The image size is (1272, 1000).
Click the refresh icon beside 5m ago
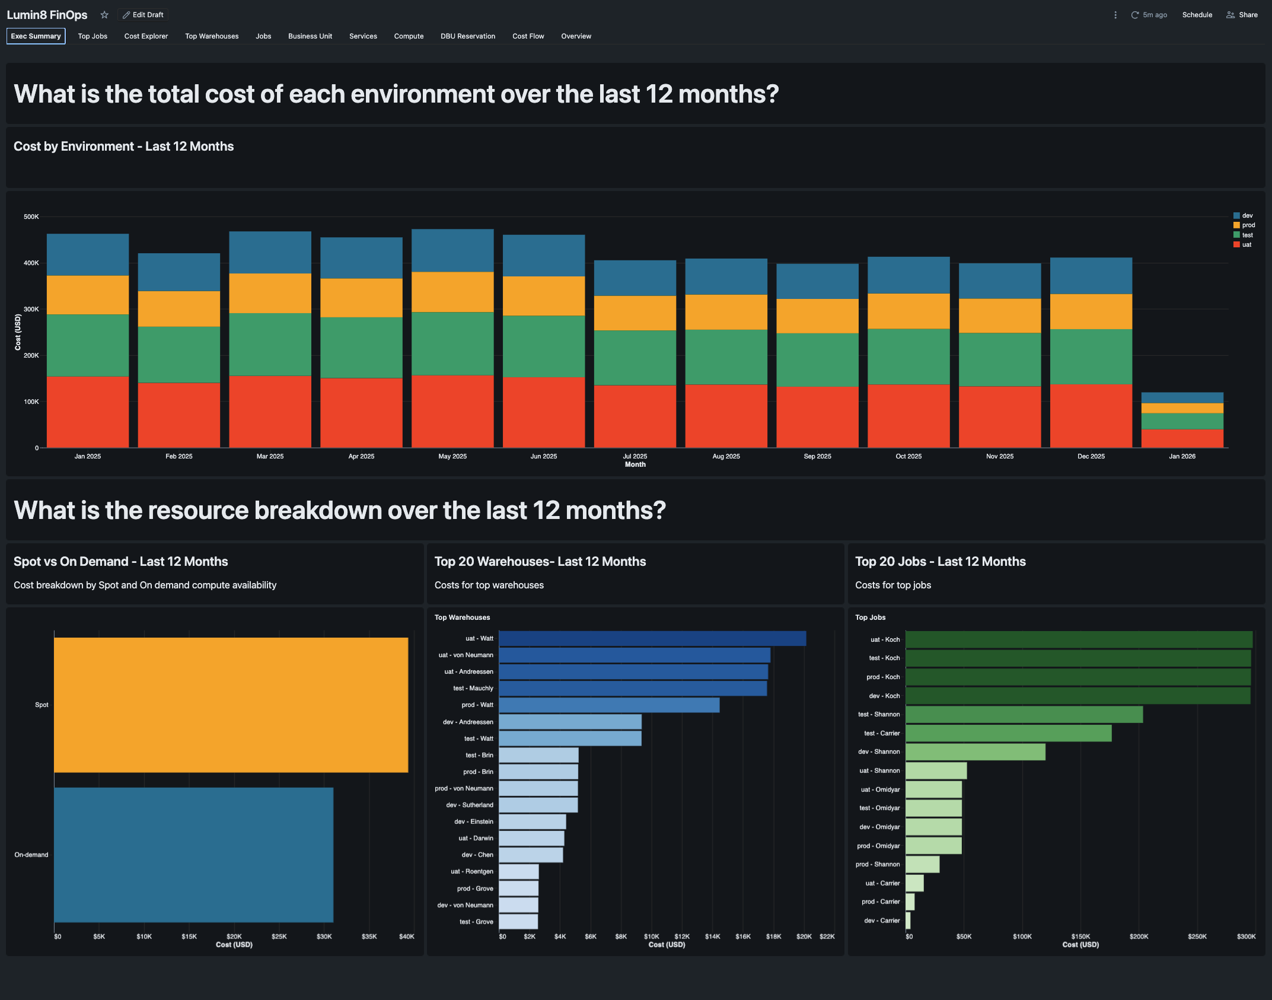point(1134,15)
